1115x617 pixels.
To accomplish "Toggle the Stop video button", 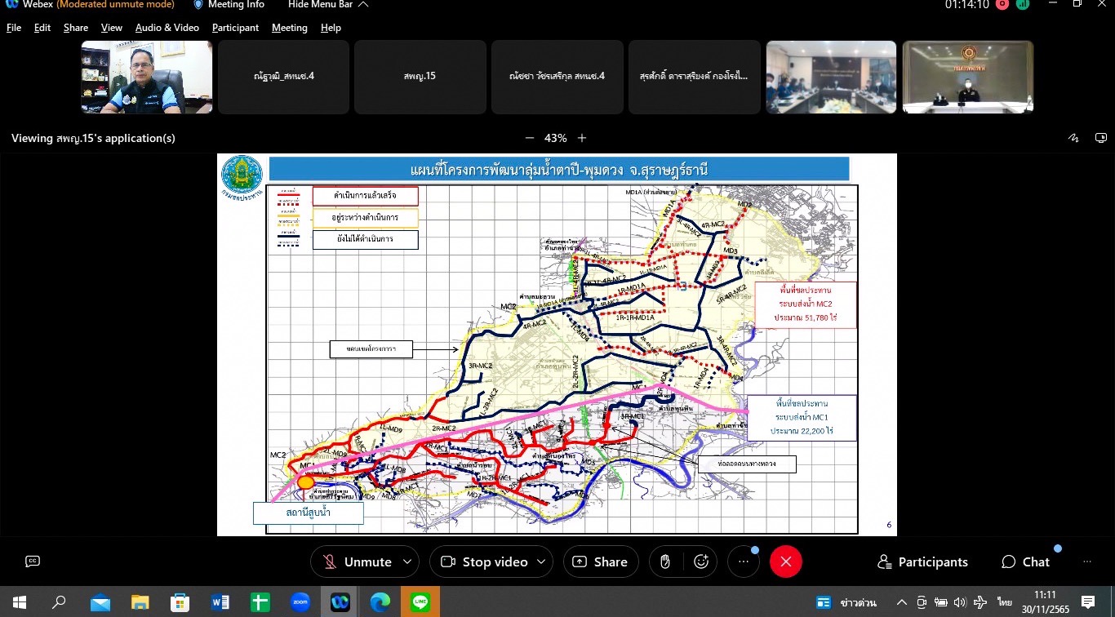I will (x=484, y=562).
